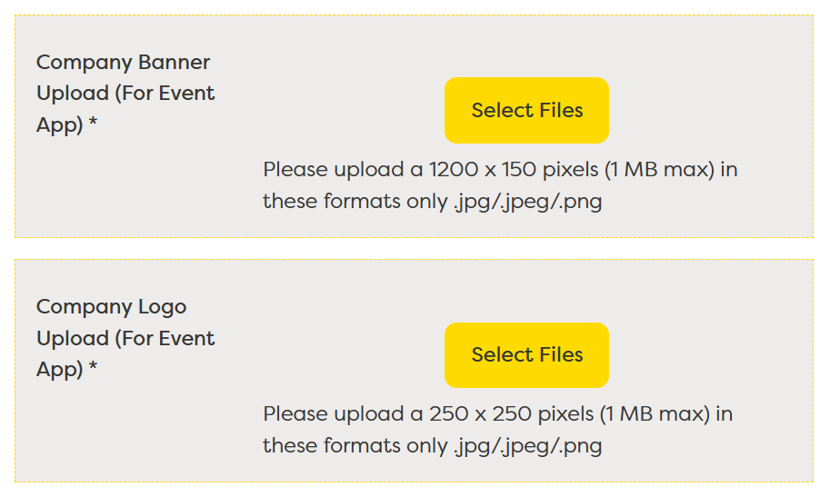
Task: Click Select Files for Company Logo upload
Action: pyautogui.click(x=526, y=355)
